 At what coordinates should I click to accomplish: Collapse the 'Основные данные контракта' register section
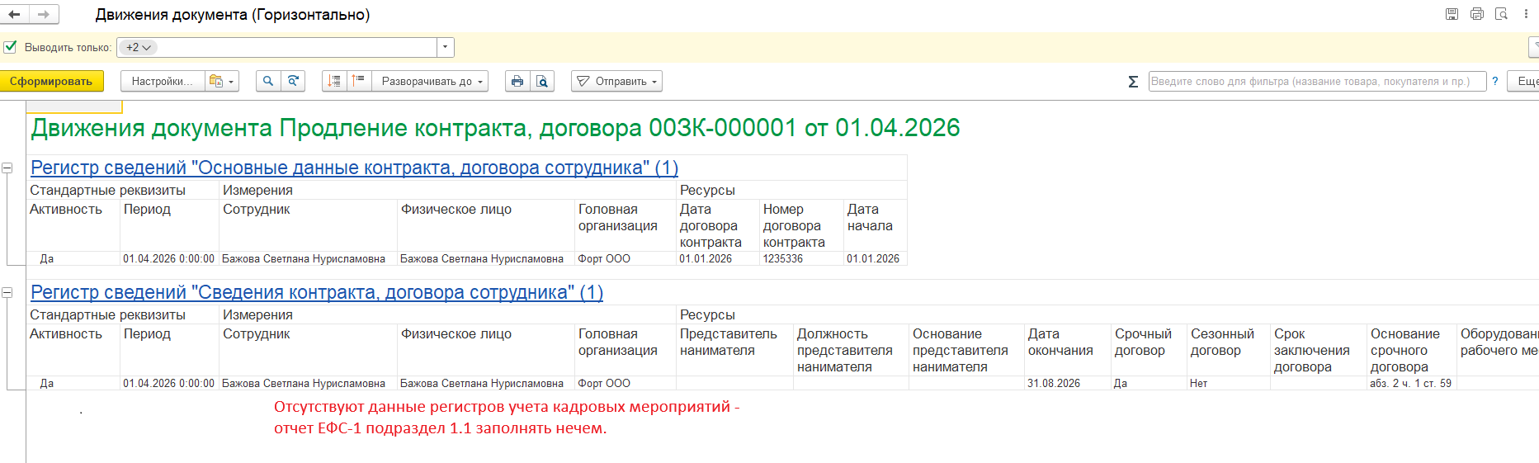pyautogui.click(x=7, y=168)
